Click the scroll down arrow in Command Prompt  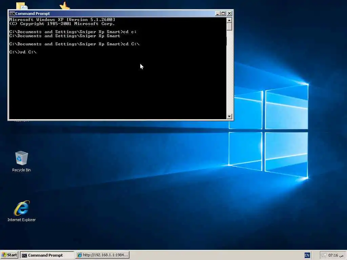click(x=229, y=116)
